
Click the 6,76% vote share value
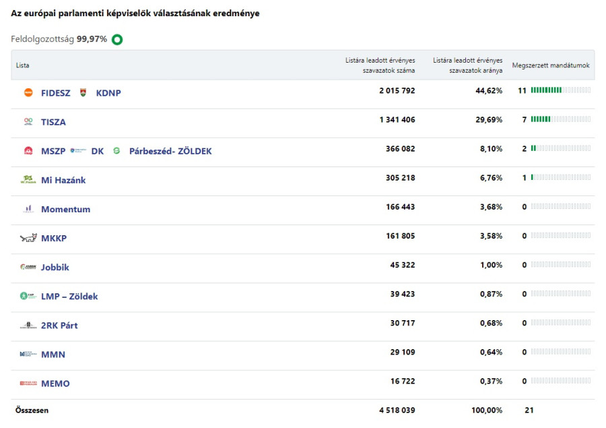click(492, 178)
